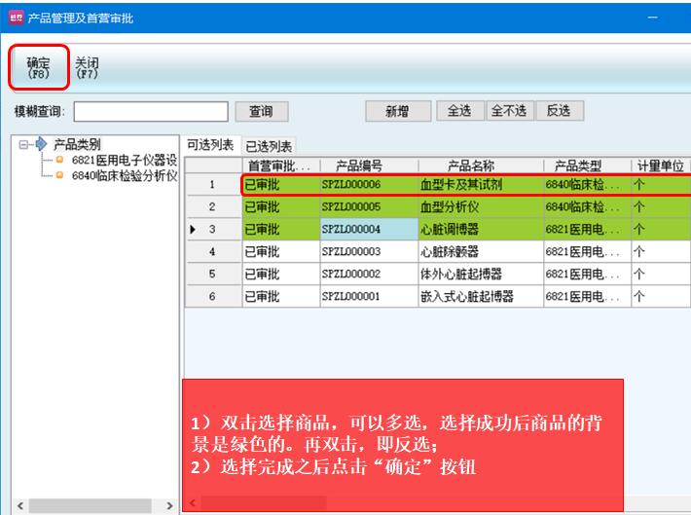This screenshot has height=515, width=691.
Task: Click the 产品类别 root folder icon
Action: (x=41, y=145)
